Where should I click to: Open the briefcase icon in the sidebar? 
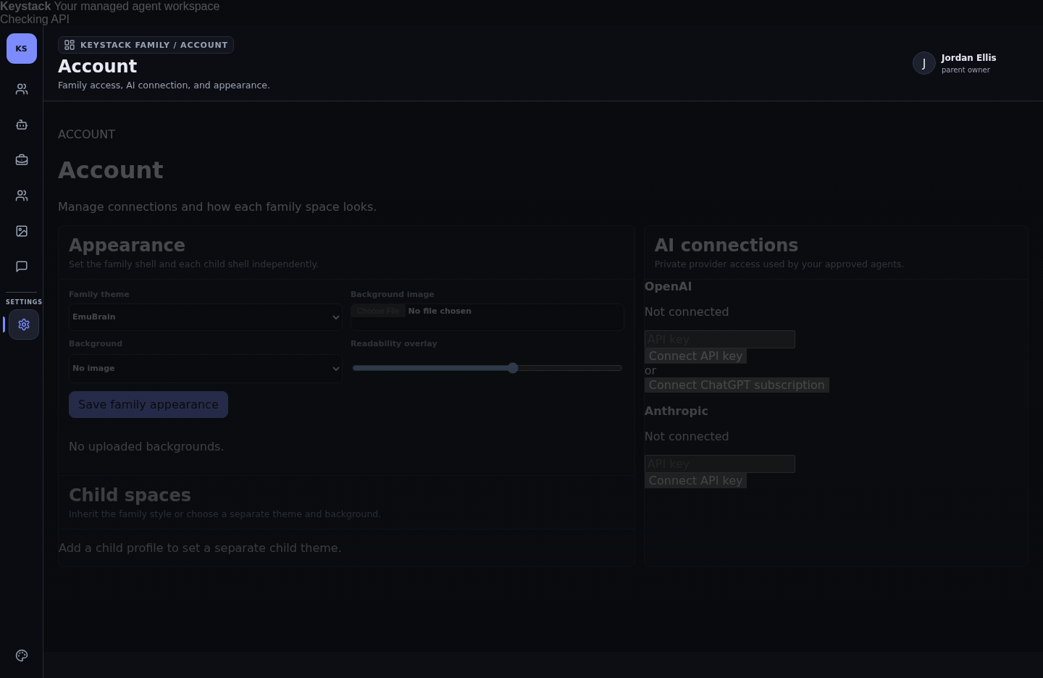(22, 160)
